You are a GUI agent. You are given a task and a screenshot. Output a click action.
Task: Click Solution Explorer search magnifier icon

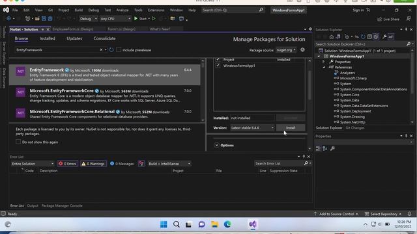click(409, 44)
